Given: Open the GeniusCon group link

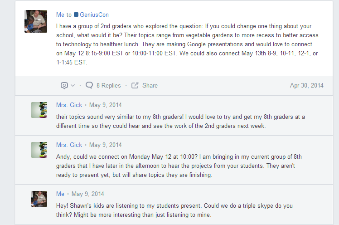Looking at the screenshot, I should 94,15.
